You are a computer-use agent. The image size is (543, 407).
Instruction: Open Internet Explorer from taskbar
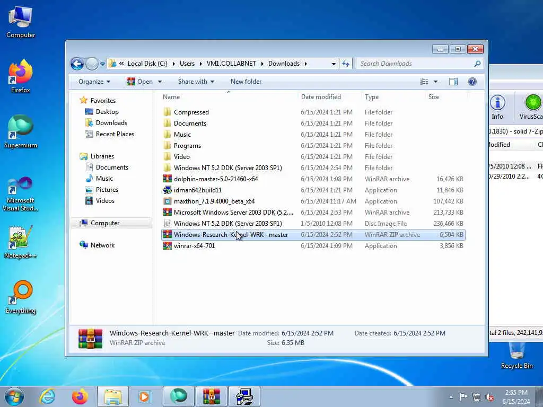47,396
